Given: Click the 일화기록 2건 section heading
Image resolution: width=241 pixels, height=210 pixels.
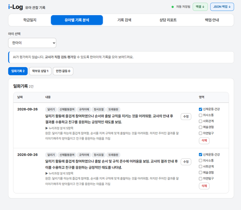Looking at the screenshot, I should pos(23,86).
